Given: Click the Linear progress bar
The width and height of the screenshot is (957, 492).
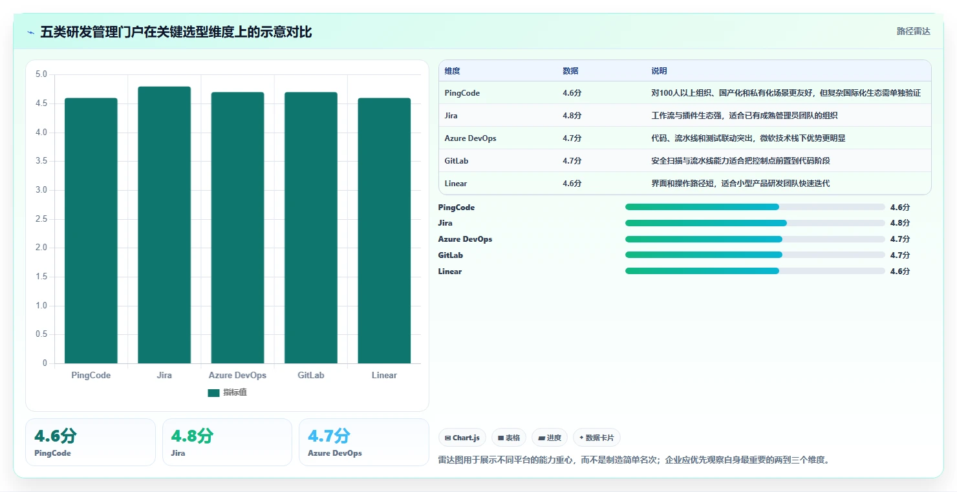Looking at the screenshot, I should (x=755, y=271).
